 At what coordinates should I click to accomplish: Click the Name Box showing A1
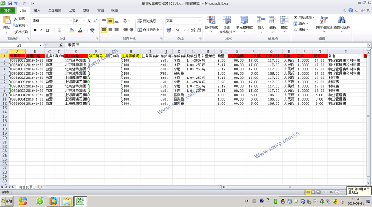click(19, 45)
